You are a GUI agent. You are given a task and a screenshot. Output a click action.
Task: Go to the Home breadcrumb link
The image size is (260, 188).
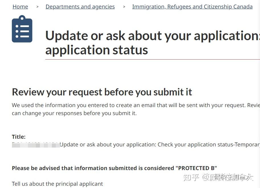click(20, 7)
